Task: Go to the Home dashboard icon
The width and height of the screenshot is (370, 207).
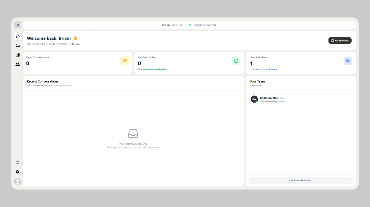Action: (x=18, y=36)
